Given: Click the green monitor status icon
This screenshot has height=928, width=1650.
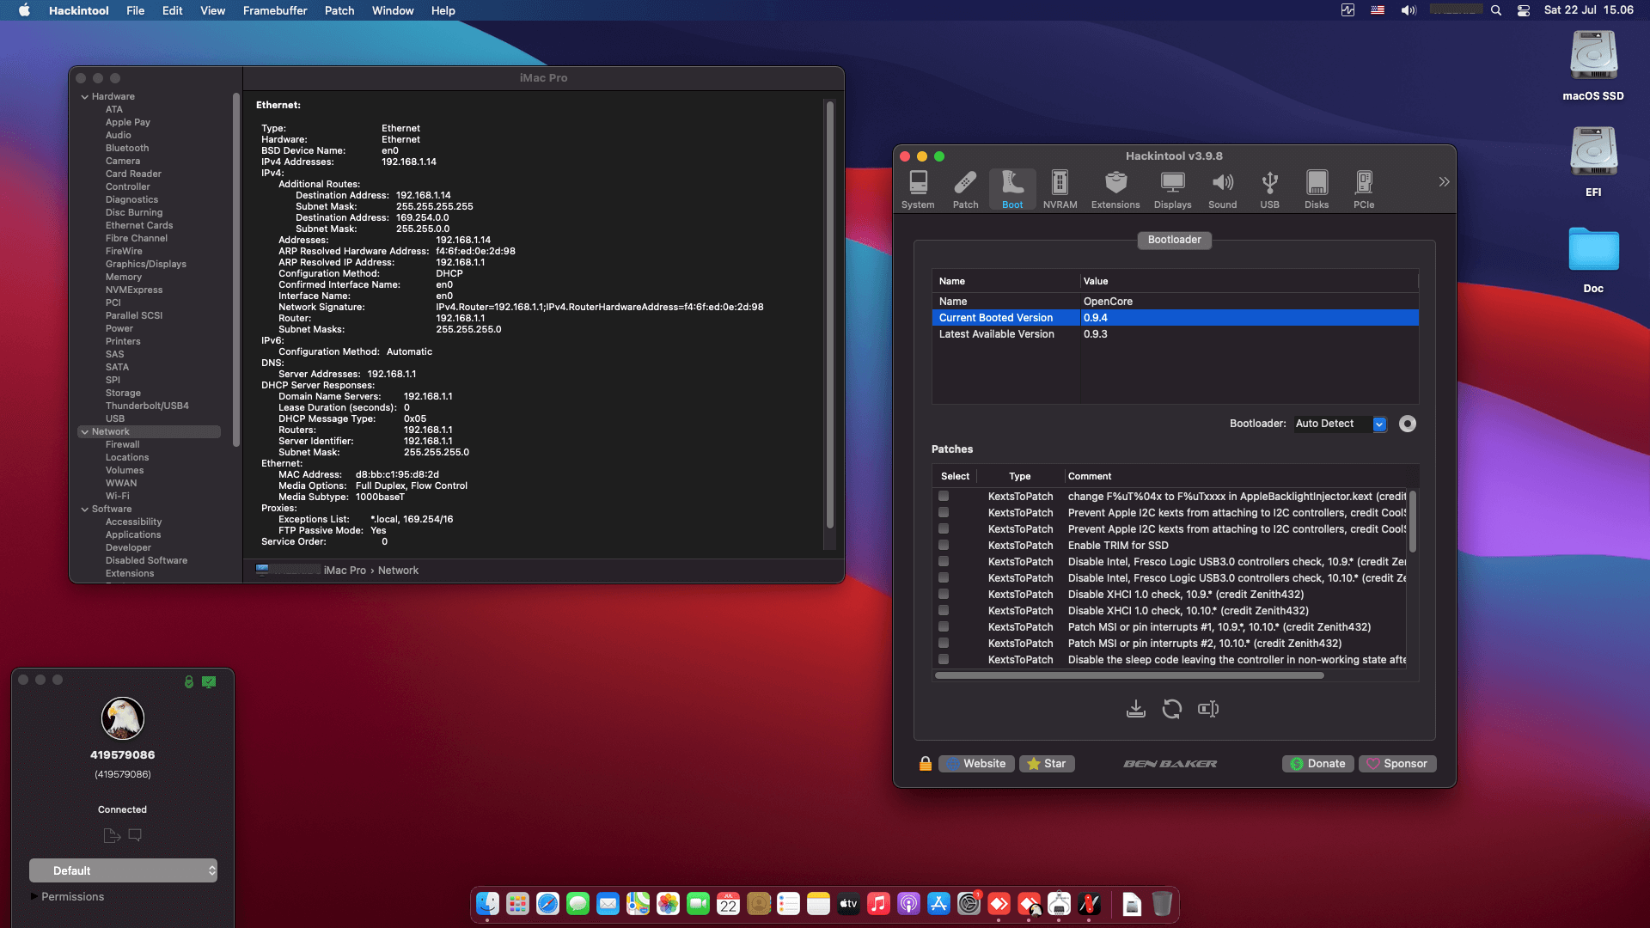Looking at the screenshot, I should 209,681.
